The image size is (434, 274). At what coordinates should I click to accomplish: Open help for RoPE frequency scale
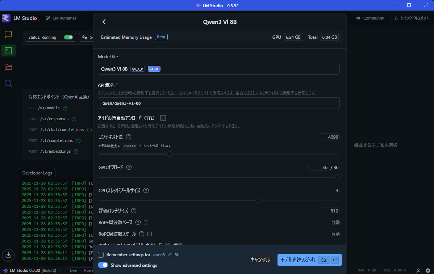pyautogui.click(x=141, y=234)
